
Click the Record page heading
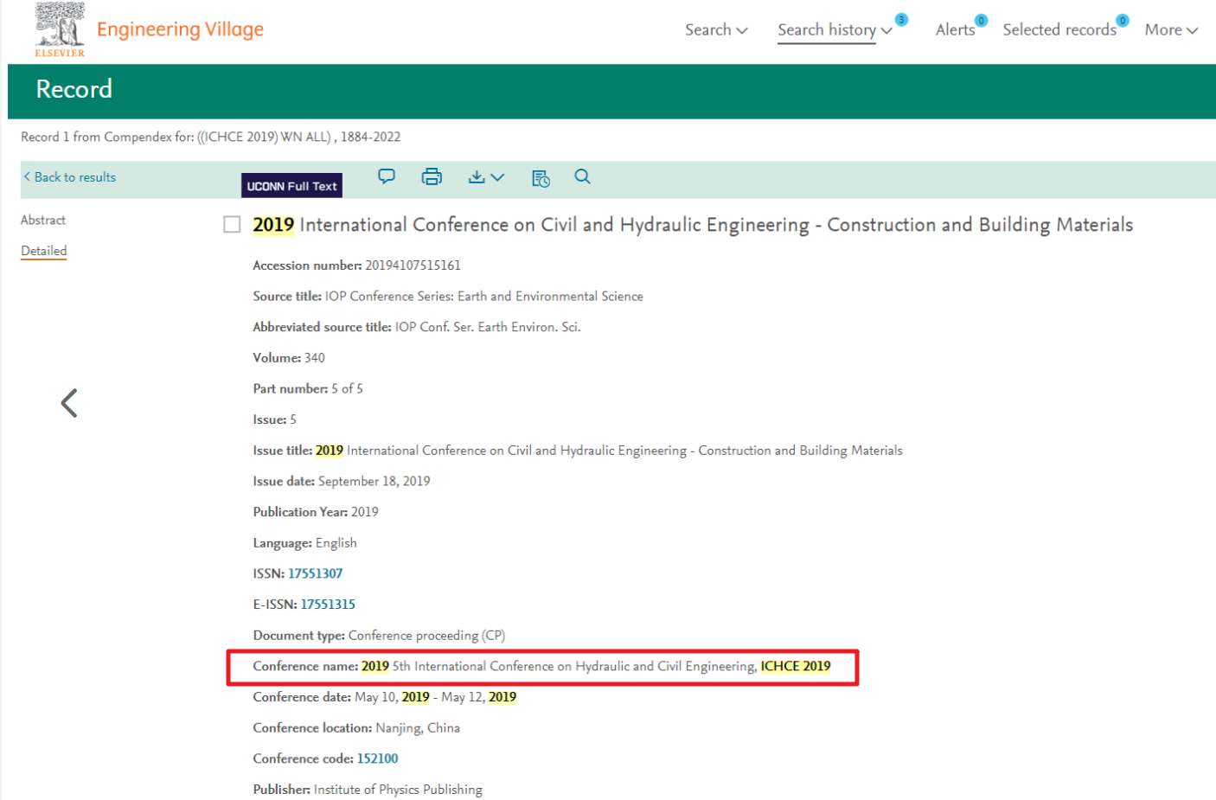click(x=74, y=89)
